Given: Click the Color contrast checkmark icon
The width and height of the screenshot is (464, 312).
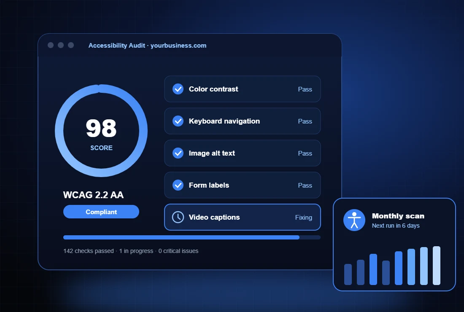Looking at the screenshot, I should pos(178,89).
